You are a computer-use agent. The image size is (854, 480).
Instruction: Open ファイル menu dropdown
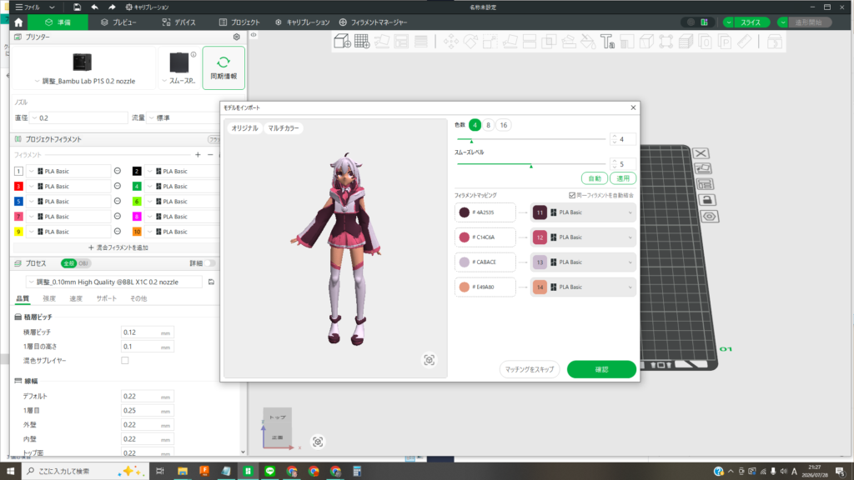tap(35, 7)
